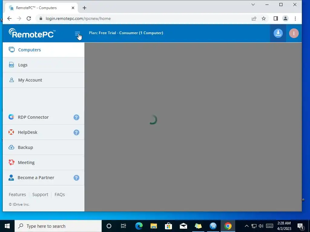The width and height of the screenshot is (310, 232).
Task: Open the FAQs link
Action: pyautogui.click(x=60, y=195)
